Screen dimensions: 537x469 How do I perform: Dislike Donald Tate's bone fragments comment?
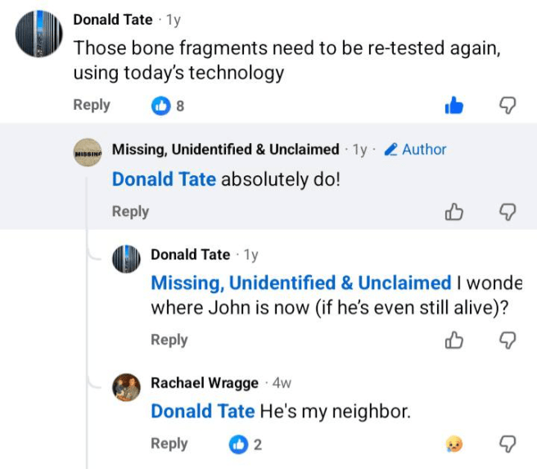click(508, 106)
